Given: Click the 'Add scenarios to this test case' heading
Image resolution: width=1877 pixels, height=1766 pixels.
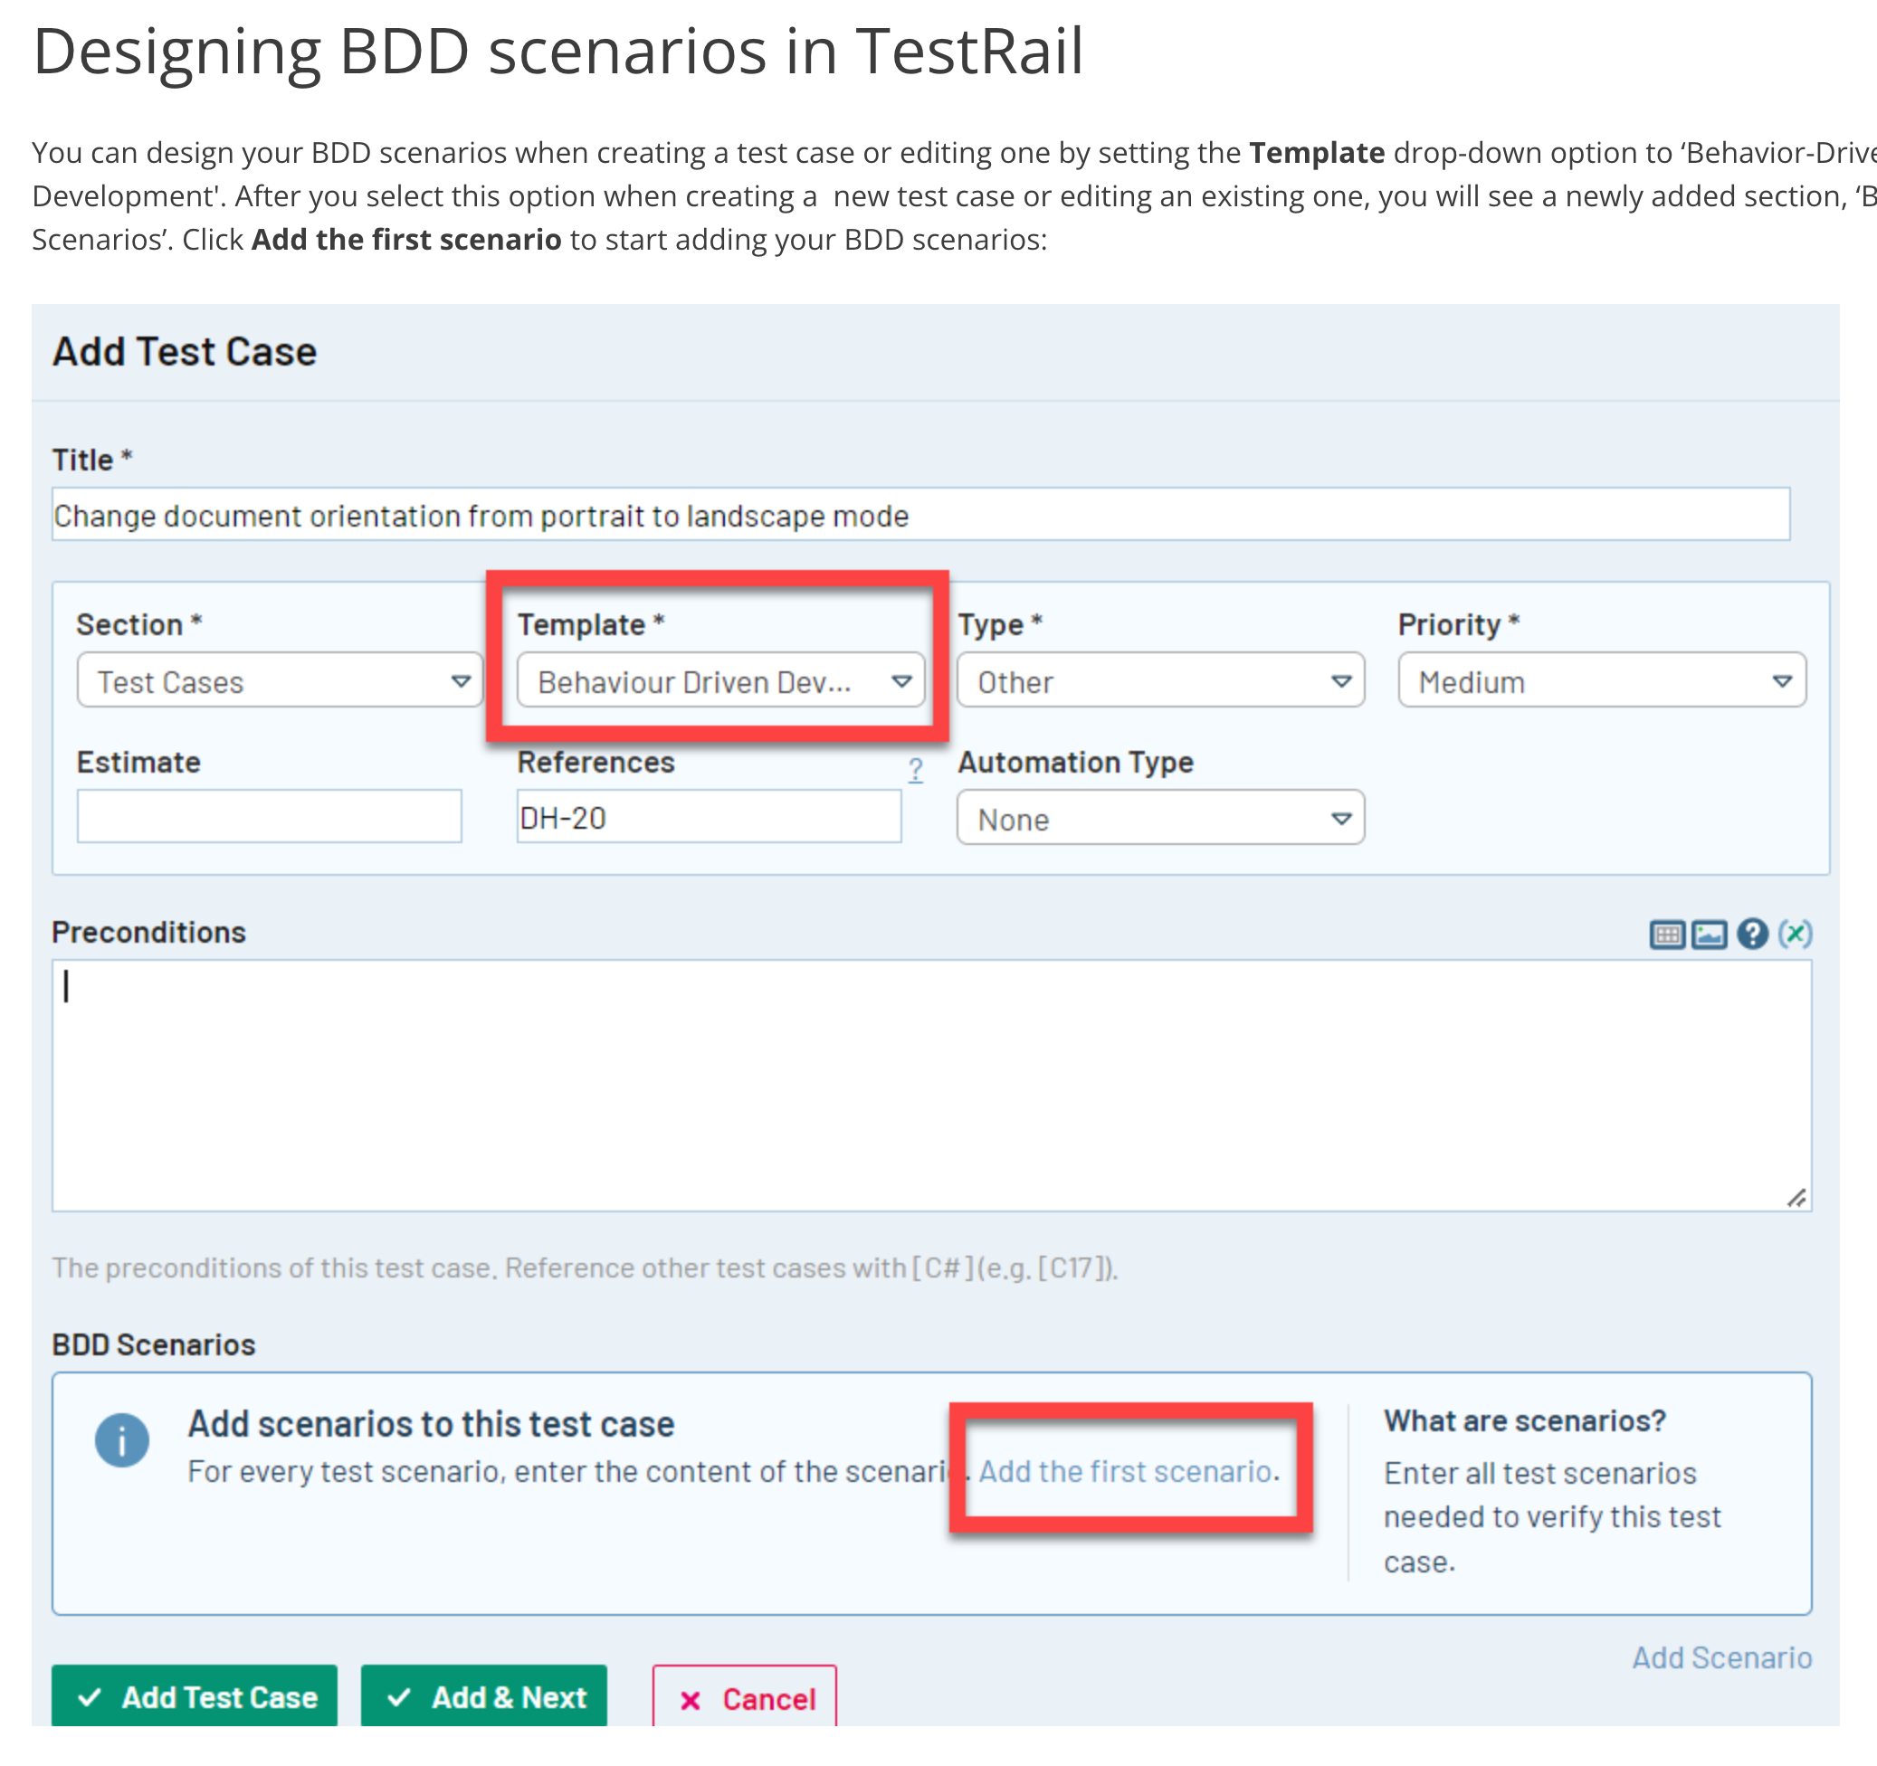Looking at the screenshot, I should click(x=431, y=1423).
